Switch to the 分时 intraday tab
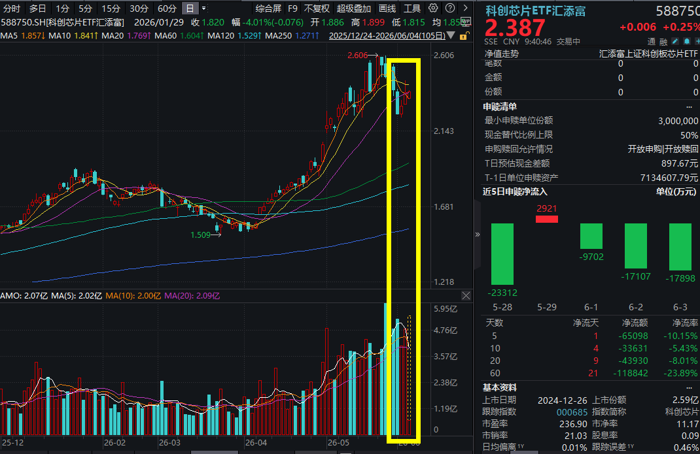 [x=12, y=8]
